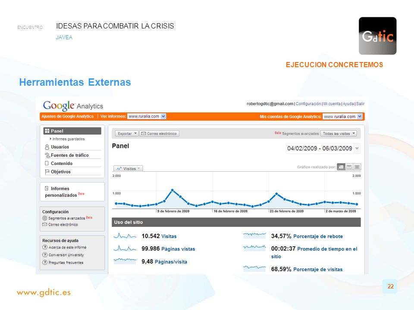Click help icon beside Preguntas frecuentes

(x=45, y=263)
